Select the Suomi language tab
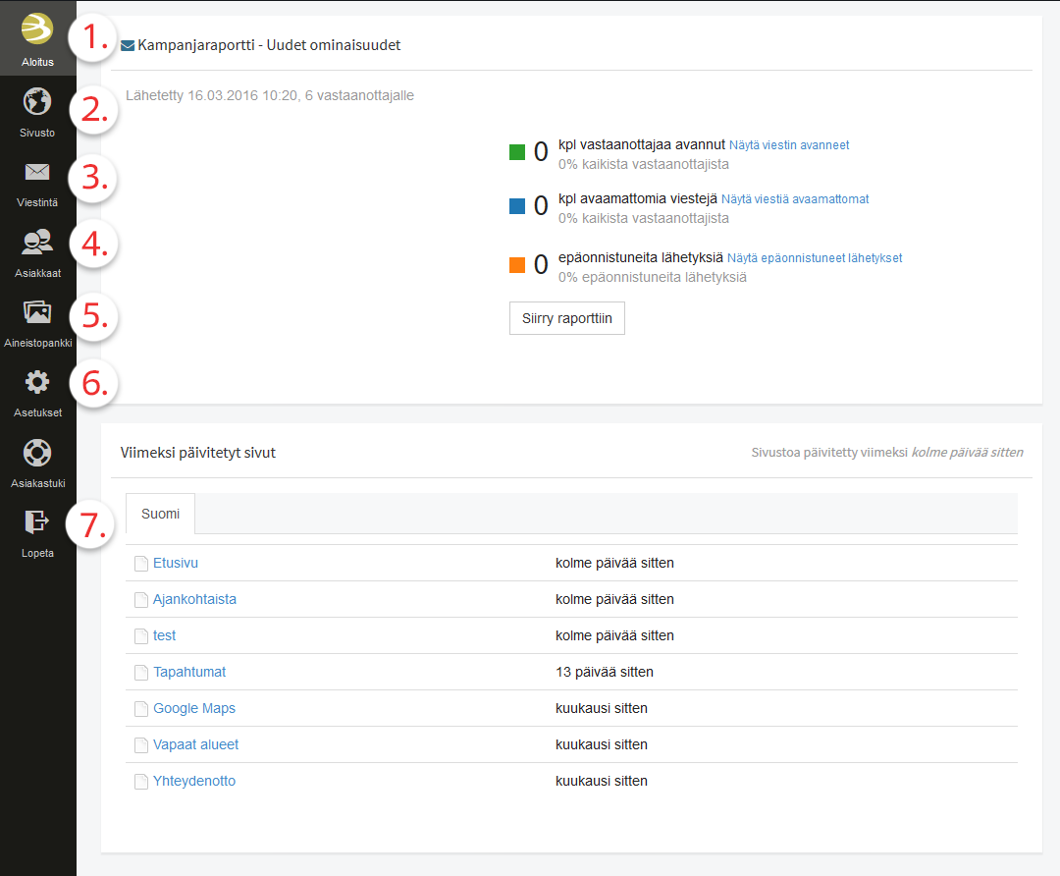Viewport: 1060px width, 876px height. 160,514
